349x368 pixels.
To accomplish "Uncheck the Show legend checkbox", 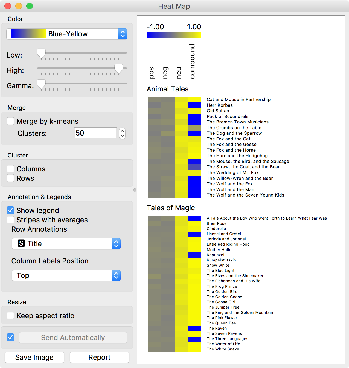I will [x=10, y=210].
